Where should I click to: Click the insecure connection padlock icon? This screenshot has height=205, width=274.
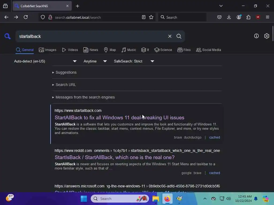(50, 17)
